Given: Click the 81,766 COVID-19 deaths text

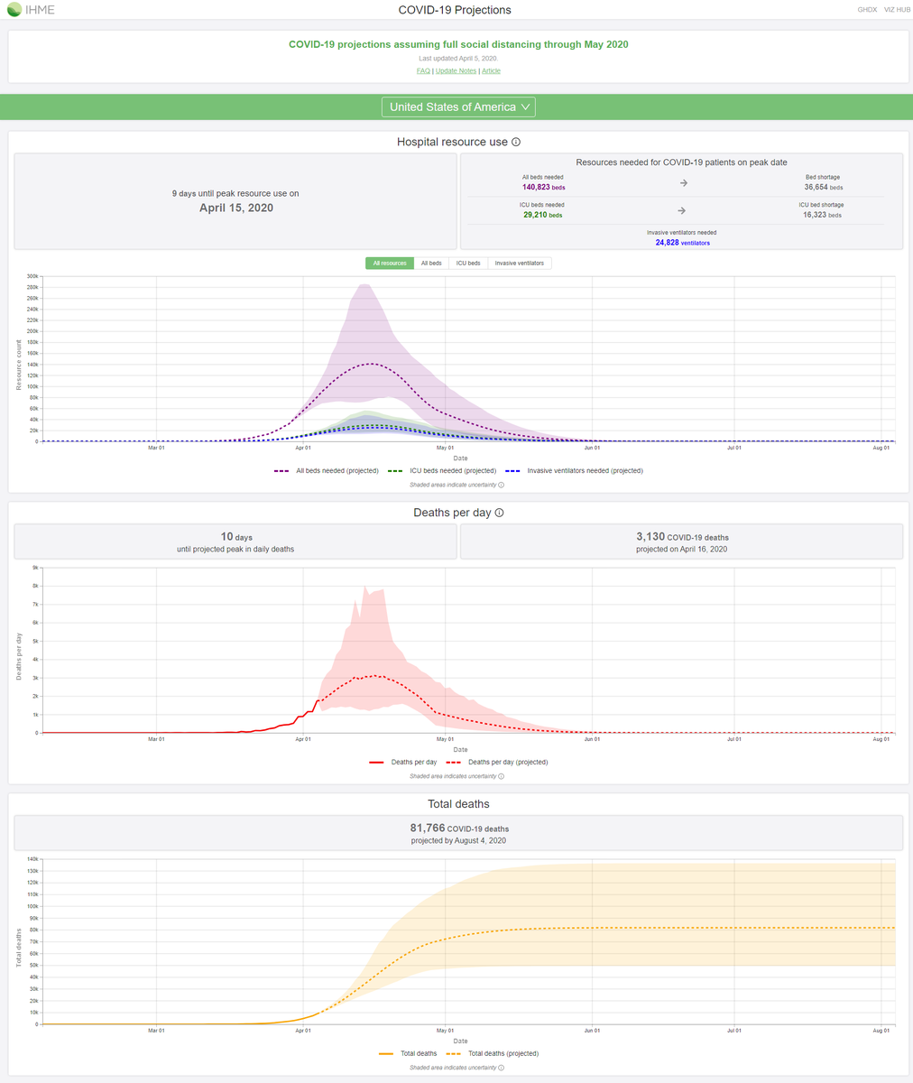Looking at the screenshot, I should [x=459, y=828].
